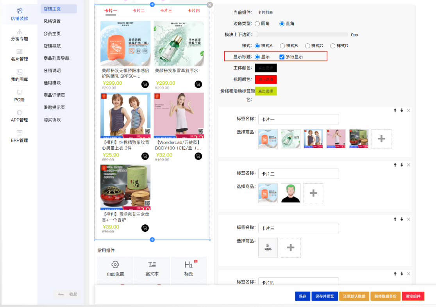
Task: Open 商品详情页 menu item
Action: (54, 95)
